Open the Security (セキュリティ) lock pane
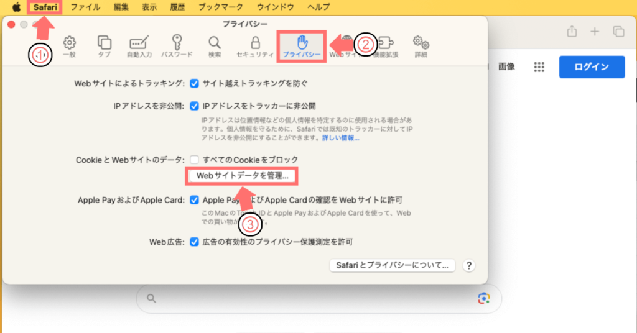 pyautogui.click(x=255, y=47)
